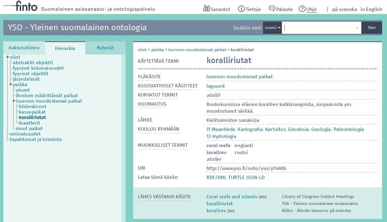Click paikka breadcrumb link
The image size is (387, 222).
click(158, 50)
